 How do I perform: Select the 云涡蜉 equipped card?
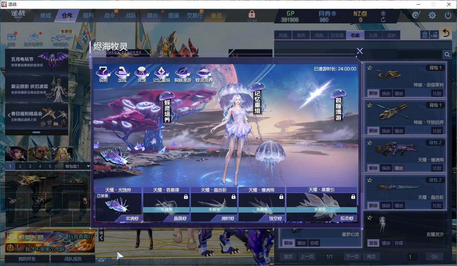(x=118, y=204)
